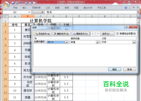Click the formula bar showing 姓名
Screen dimensions: 141x101
91,12
